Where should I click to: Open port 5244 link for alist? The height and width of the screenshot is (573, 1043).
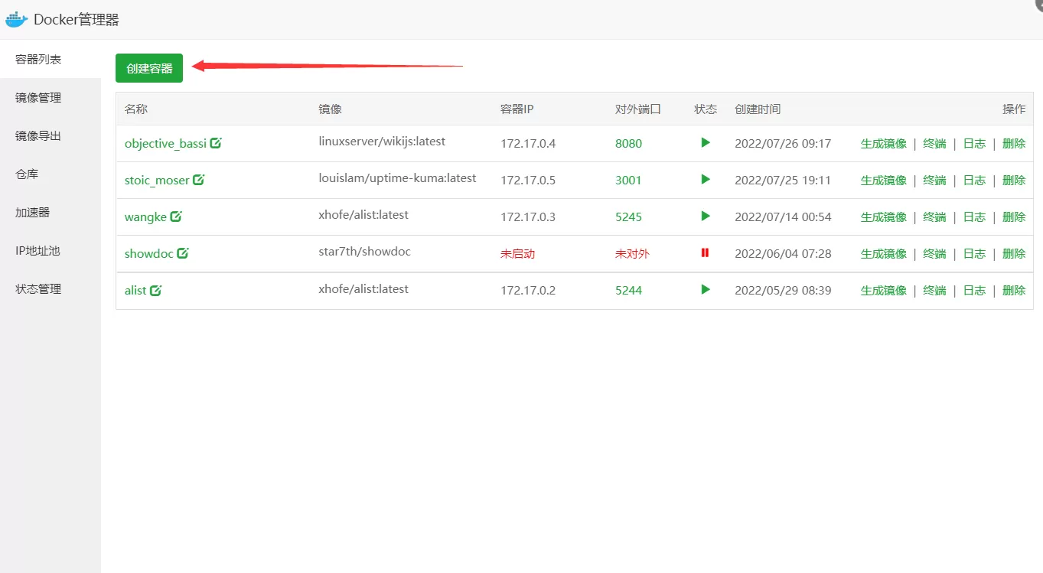pos(628,291)
